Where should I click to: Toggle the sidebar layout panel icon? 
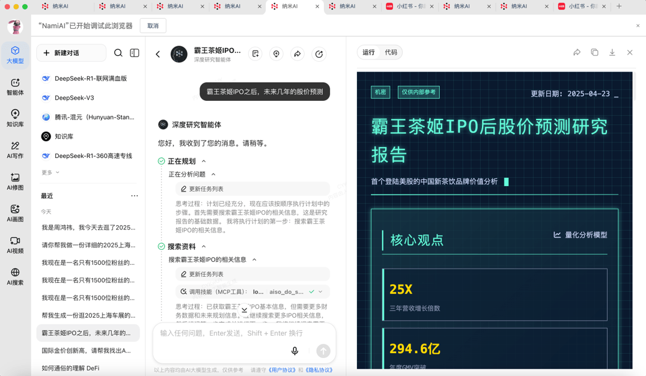(135, 53)
